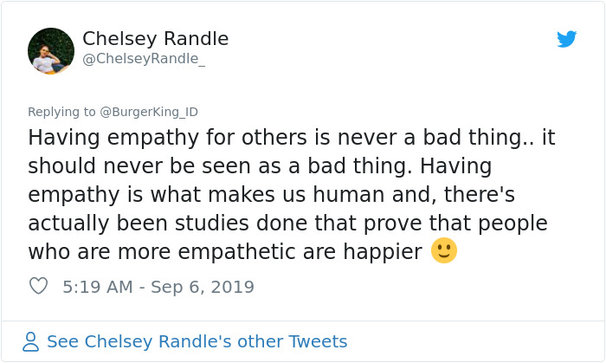Click the @ChelseyRandle_ handle
Screen dimensions: 606x363
coord(143,59)
